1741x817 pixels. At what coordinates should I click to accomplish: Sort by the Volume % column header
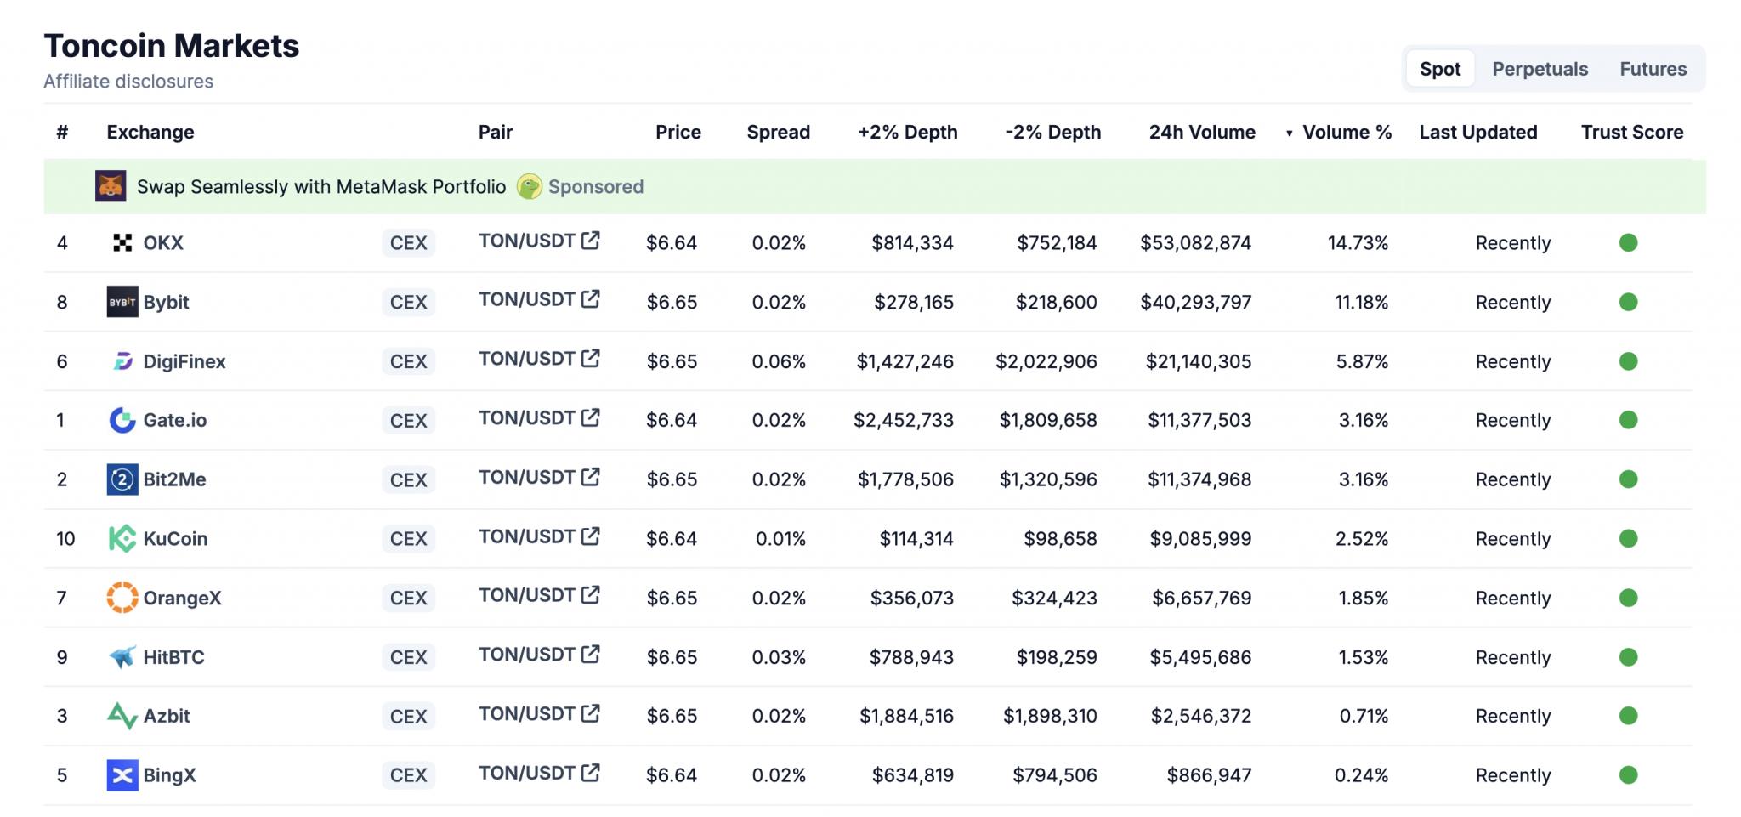point(1347,132)
